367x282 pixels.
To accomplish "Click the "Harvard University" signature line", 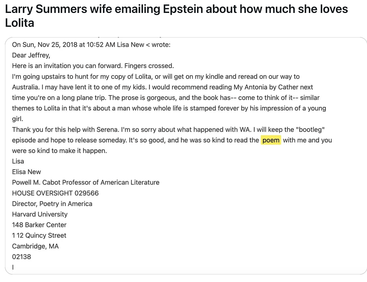I will pyautogui.click(x=40, y=214).
